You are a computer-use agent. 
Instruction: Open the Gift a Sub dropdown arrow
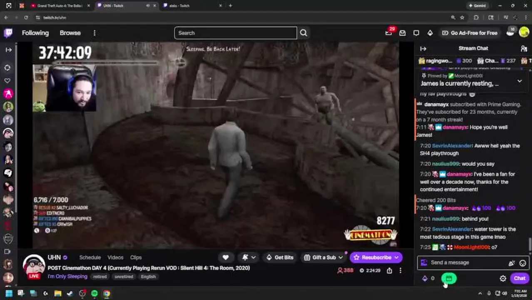tap(341, 257)
